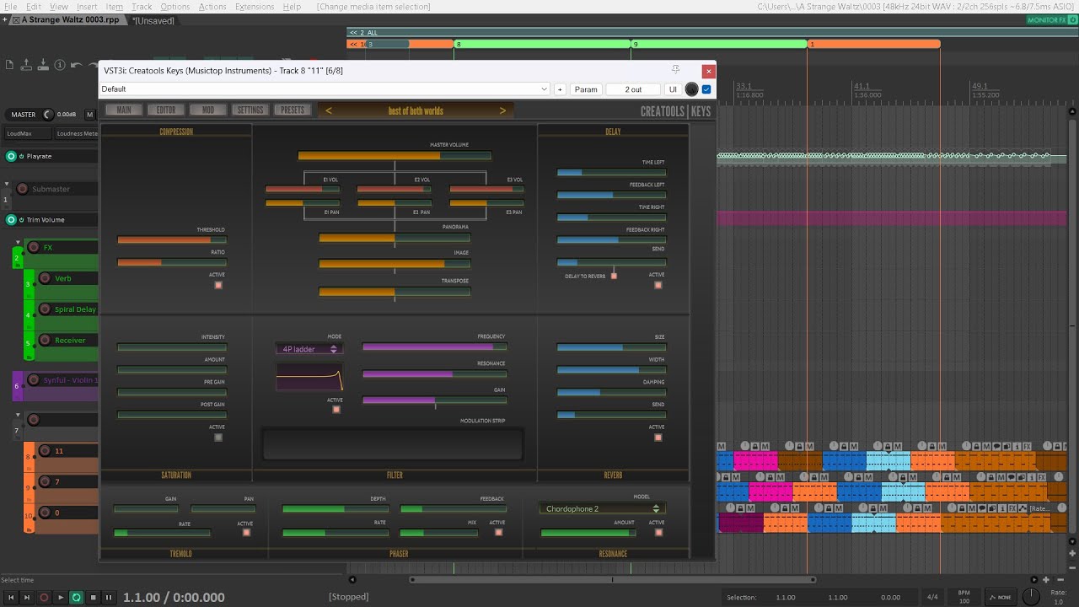Image resolution: width=1079 pixels, height=607 pixels.
Task: Click the LoudMax master FX slot
Action: click(26, 133)
